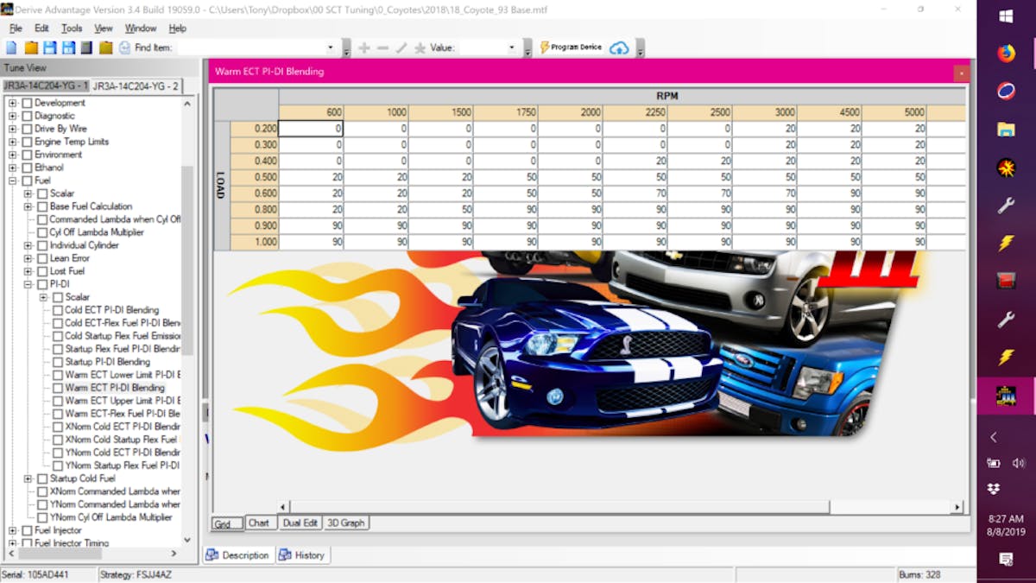Click the plus increment icon in toolbar

click(x=363, y=48)
